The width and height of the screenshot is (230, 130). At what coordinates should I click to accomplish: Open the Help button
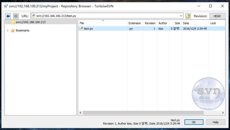point(216,122)
